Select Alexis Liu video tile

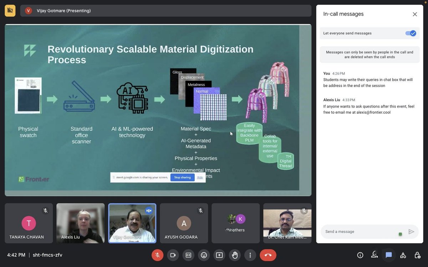81,223
